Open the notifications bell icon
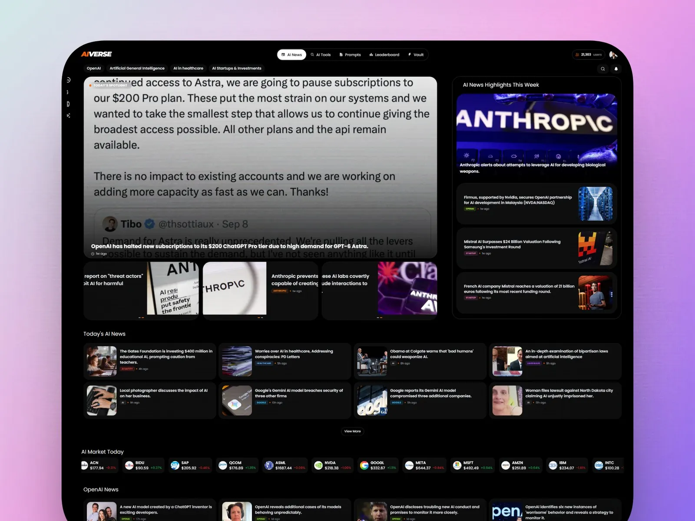This screenshot has height=521, width=695. 616,69
